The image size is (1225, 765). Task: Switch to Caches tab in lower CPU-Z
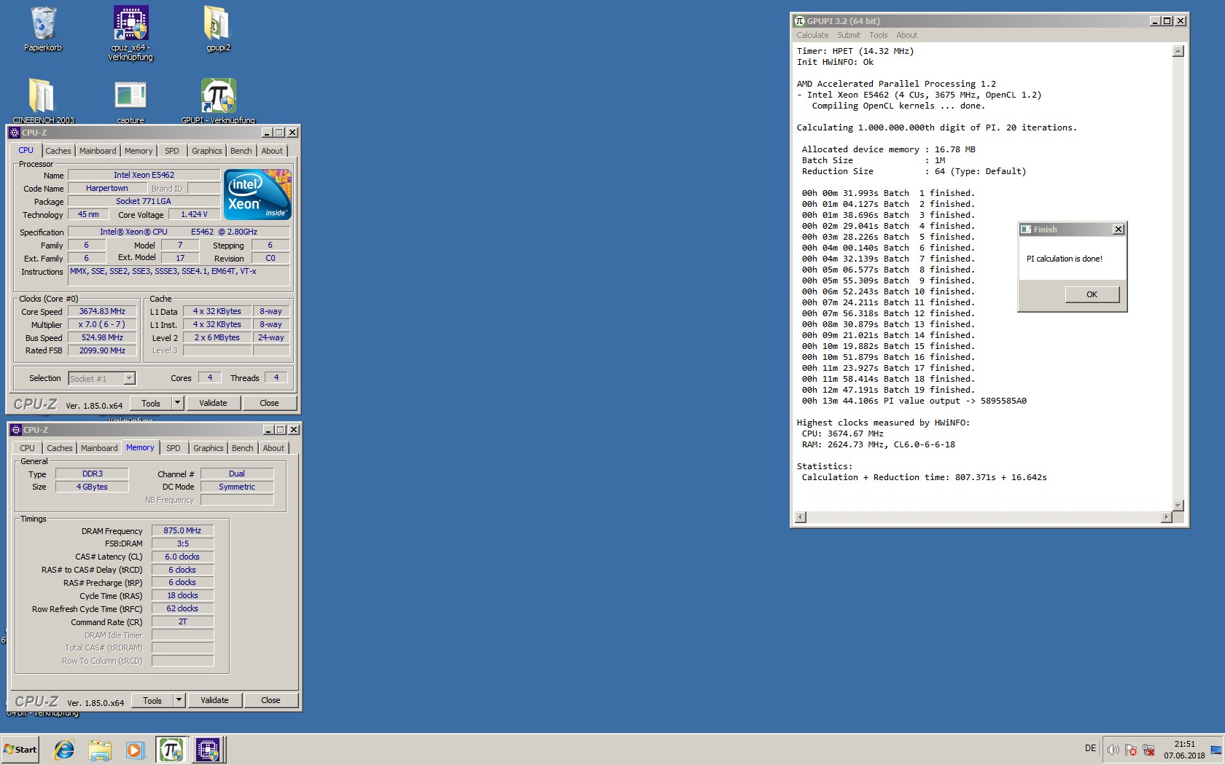pyautogui.click(x=60, y=448)
